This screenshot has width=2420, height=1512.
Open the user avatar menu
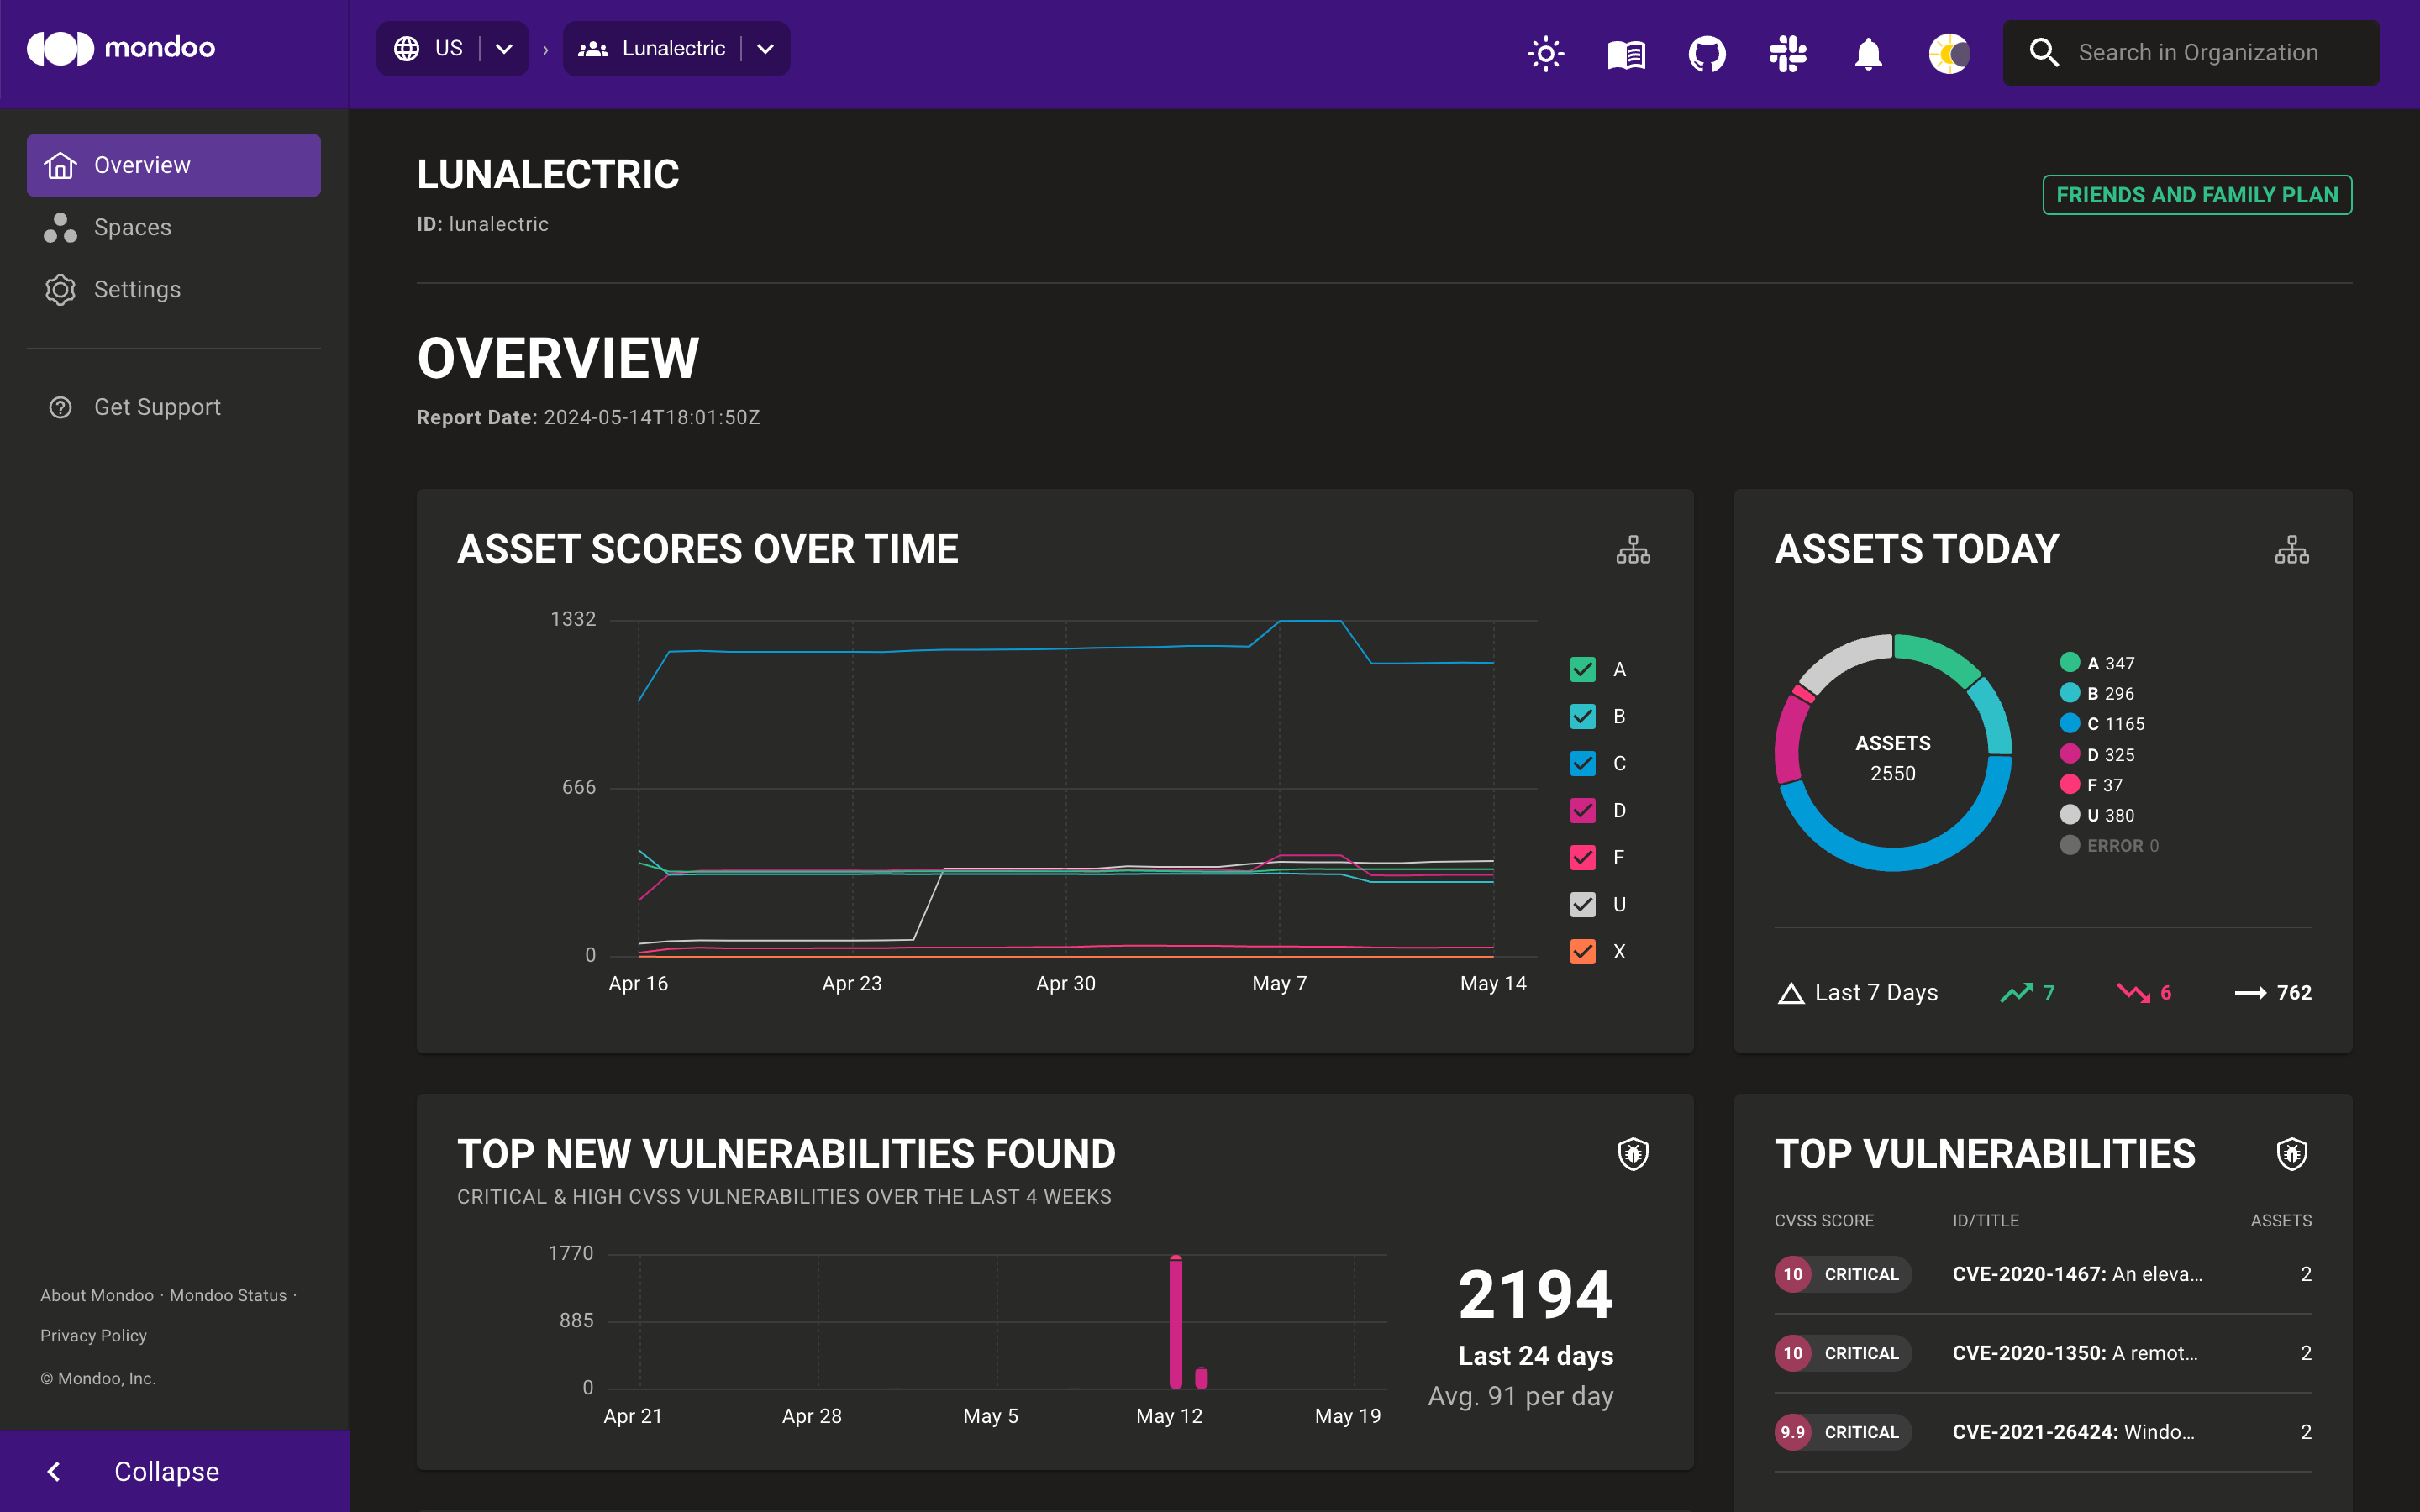click(x=1949, y=53)
